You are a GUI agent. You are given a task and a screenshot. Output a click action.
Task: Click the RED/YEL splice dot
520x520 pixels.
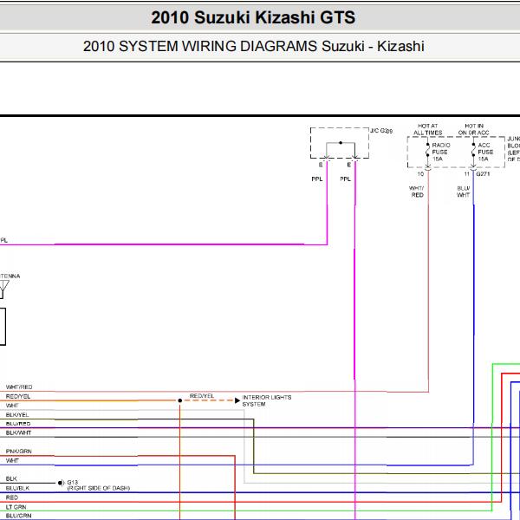point(180,400)
